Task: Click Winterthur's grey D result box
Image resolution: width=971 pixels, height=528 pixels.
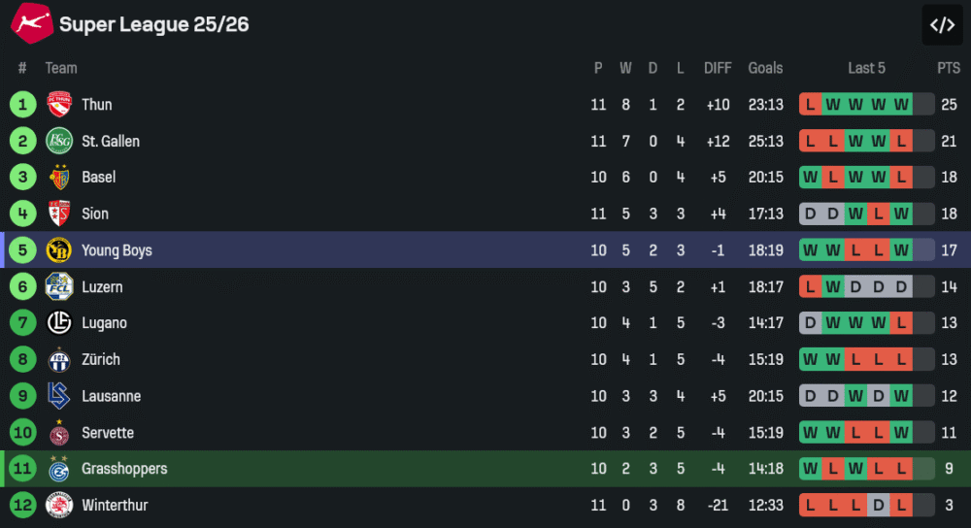Action: pyautogui.click(x=879, y=506)
